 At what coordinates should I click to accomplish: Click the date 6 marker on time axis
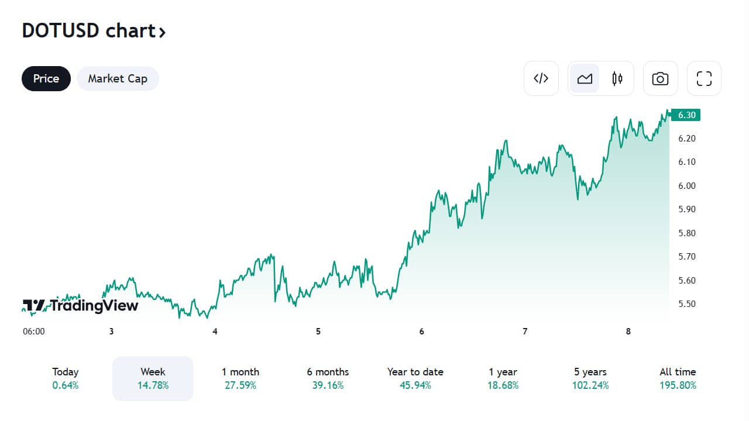421,332
